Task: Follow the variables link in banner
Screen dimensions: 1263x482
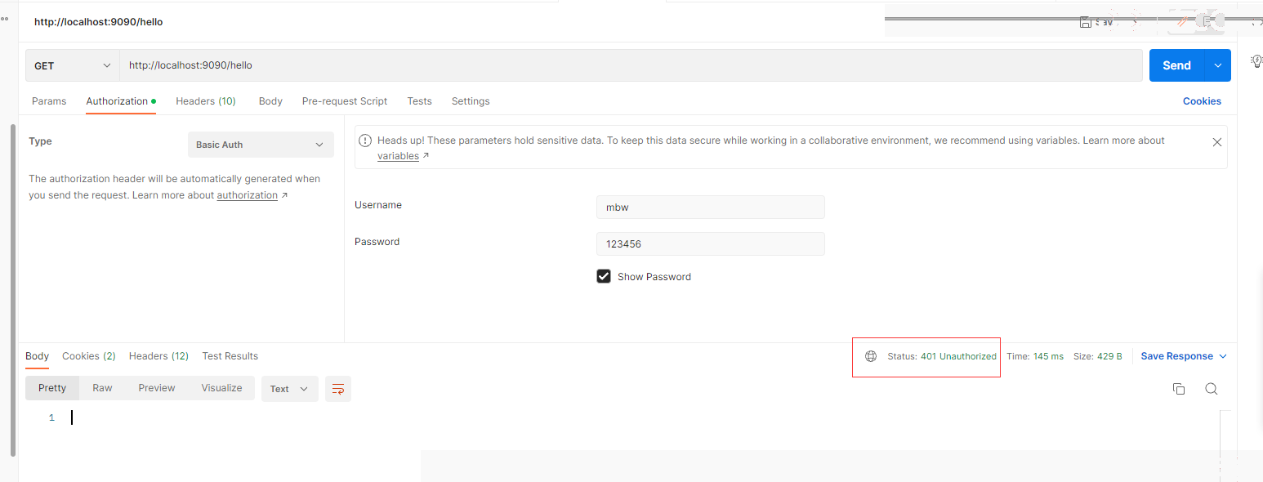Action: (398, 156)
